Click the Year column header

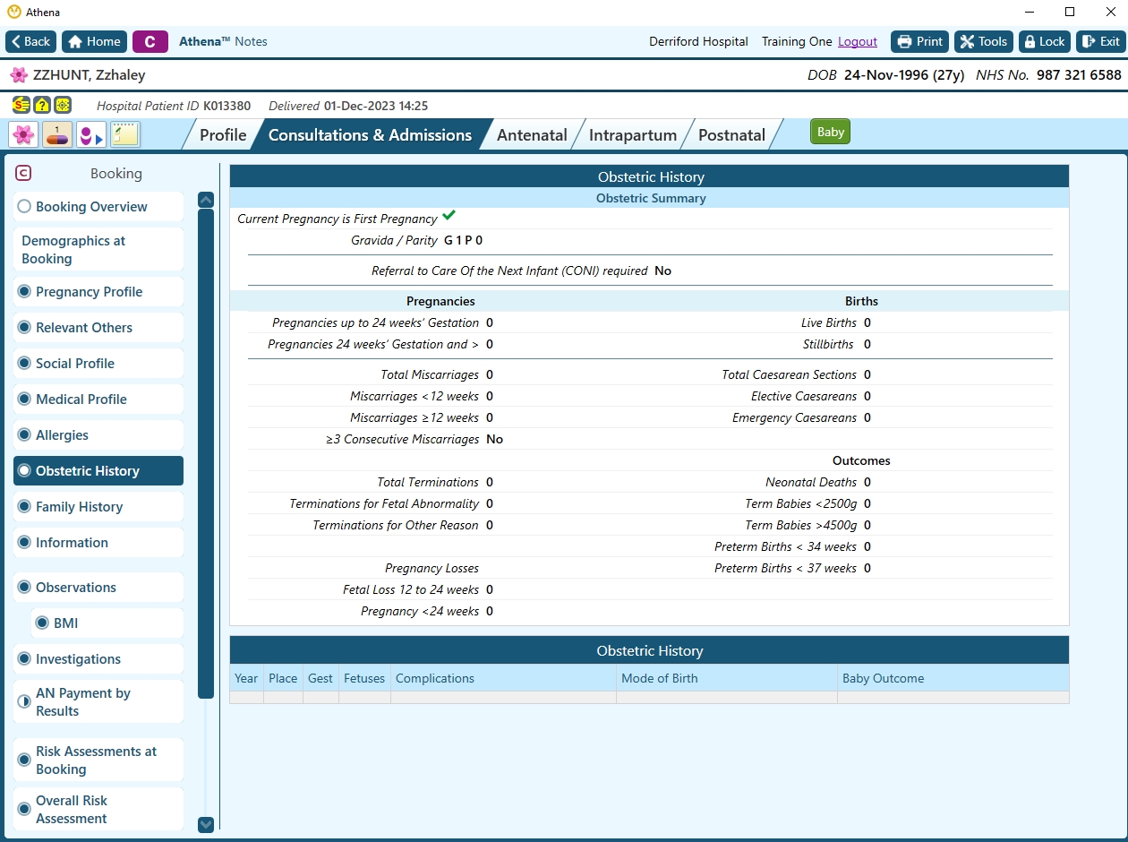tap(246, 678)
